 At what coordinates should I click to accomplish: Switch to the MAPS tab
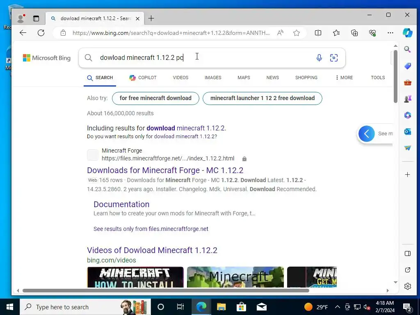point(244,78)
